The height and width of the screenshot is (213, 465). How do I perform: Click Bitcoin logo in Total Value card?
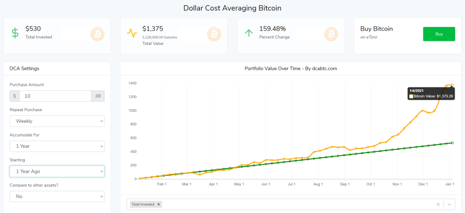tap(214, 34)
